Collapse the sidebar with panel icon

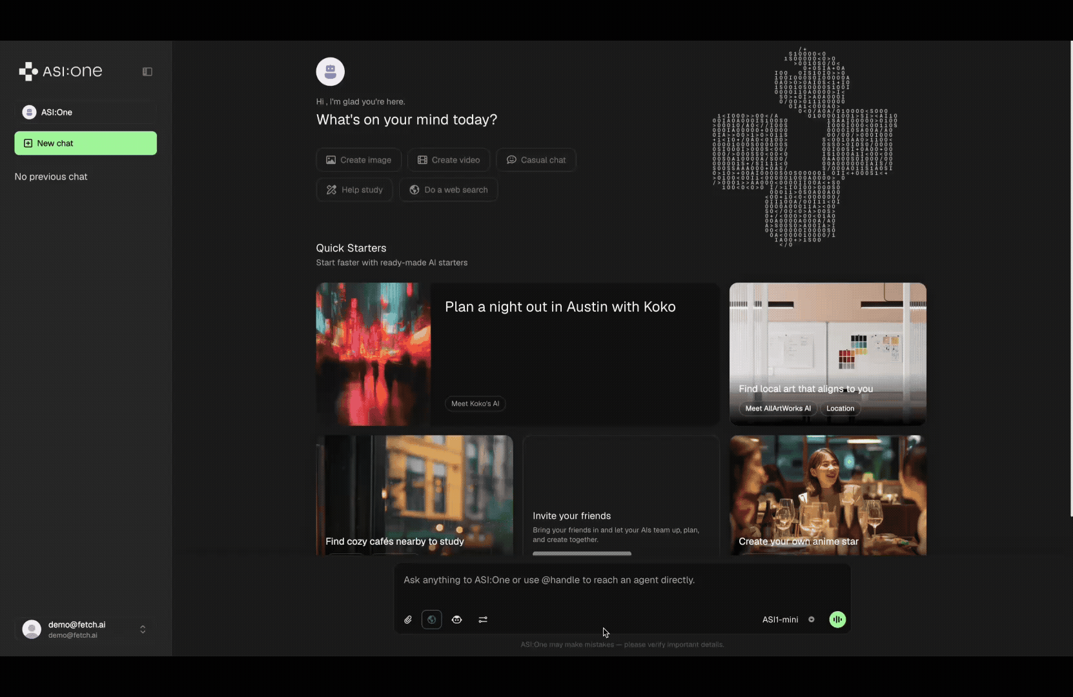[x=147, y=72]
